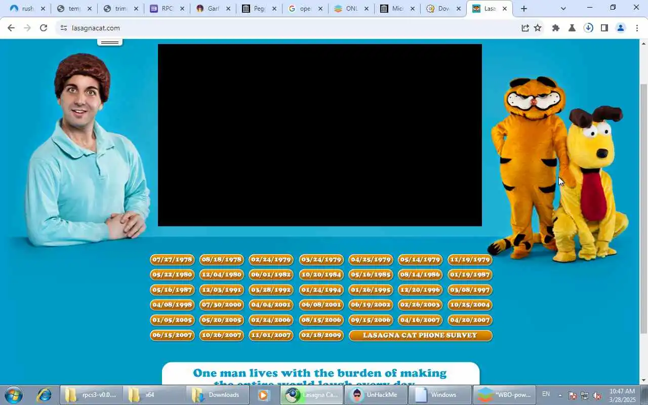The width and height of the screenshot is (648, 405).
Task: Open the 01/05/2005 episode
Action: coord(172,320)
